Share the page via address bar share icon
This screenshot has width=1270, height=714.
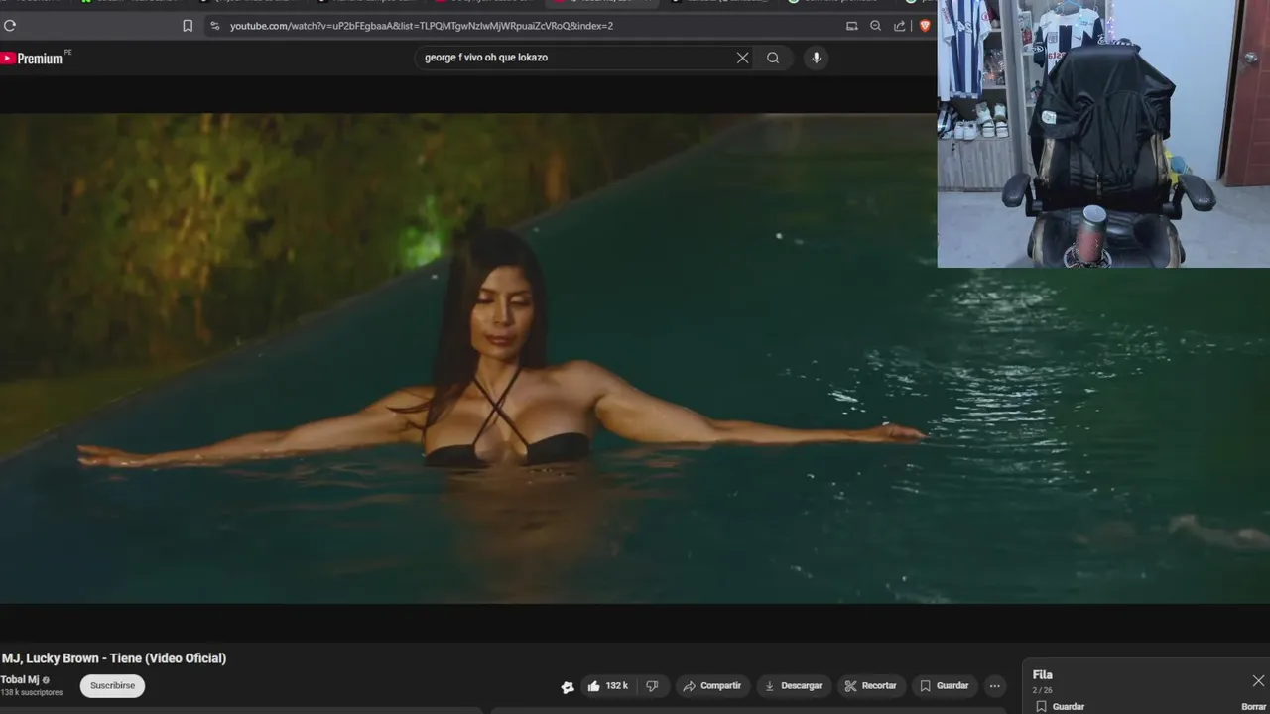click(900, 26)
